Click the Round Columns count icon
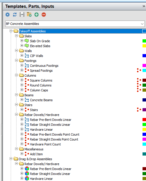Screen dimensions: 146x181 click(x=27, y=85)
